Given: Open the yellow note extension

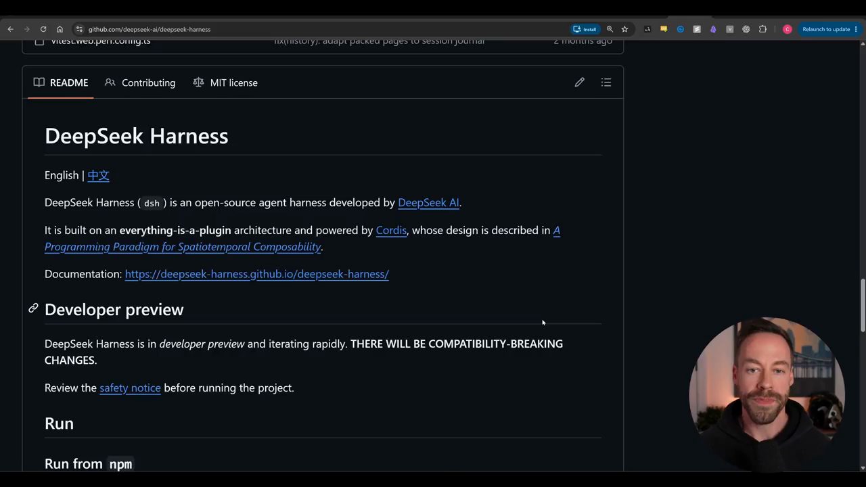Looking at the screenshot, I should 664,29.
